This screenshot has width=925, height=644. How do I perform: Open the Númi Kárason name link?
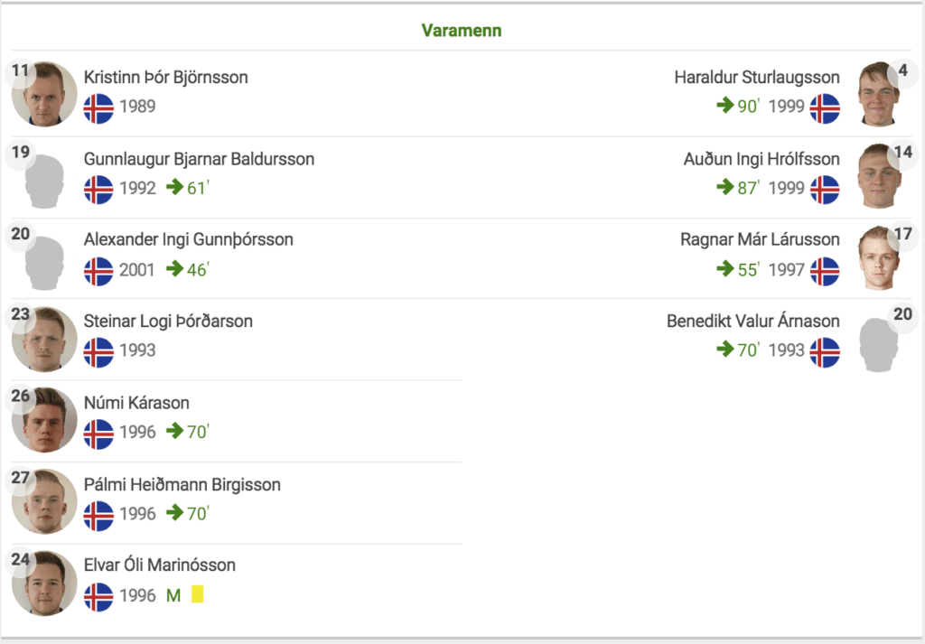[x=136, y=403]
